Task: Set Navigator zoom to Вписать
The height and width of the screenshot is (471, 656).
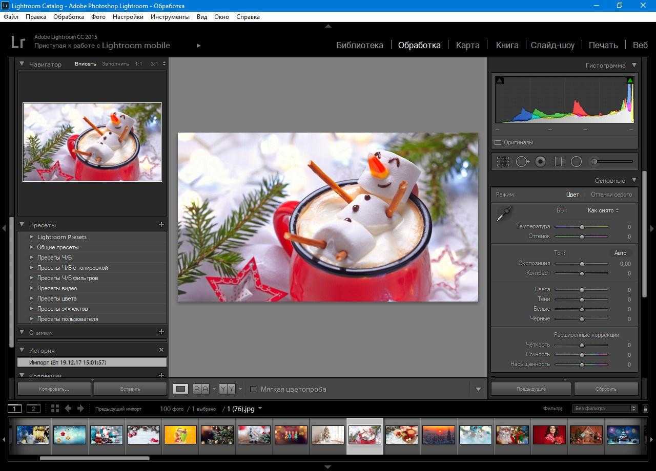Action: pyautogui.click(x=85, y=64)
